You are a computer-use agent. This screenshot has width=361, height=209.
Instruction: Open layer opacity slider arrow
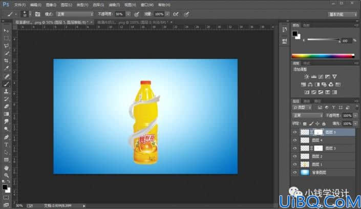[x=355, y=115]
